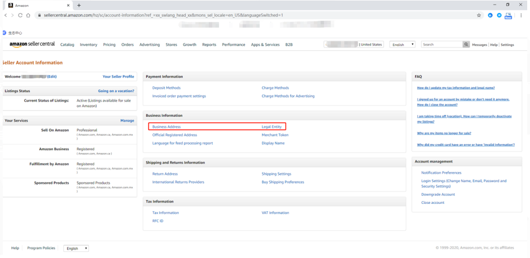
Task: Open Return Address
Action: (x=165, y=174)
